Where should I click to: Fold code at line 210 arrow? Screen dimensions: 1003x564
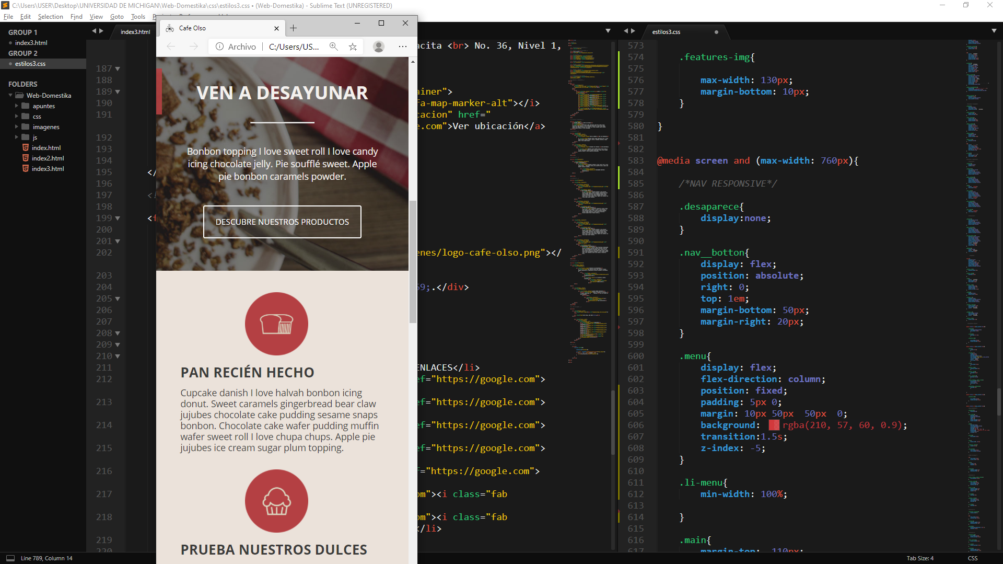118,356
